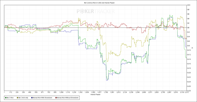This screenshot has width=197, height=102.
Task: Click the $10 y-axis label
Action: 189,5
